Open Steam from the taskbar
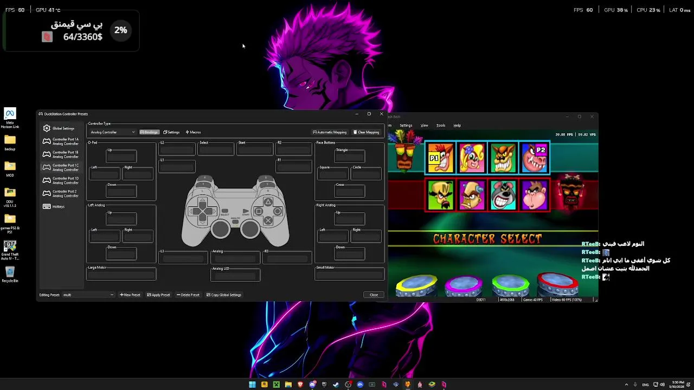 tap(336, 385)
